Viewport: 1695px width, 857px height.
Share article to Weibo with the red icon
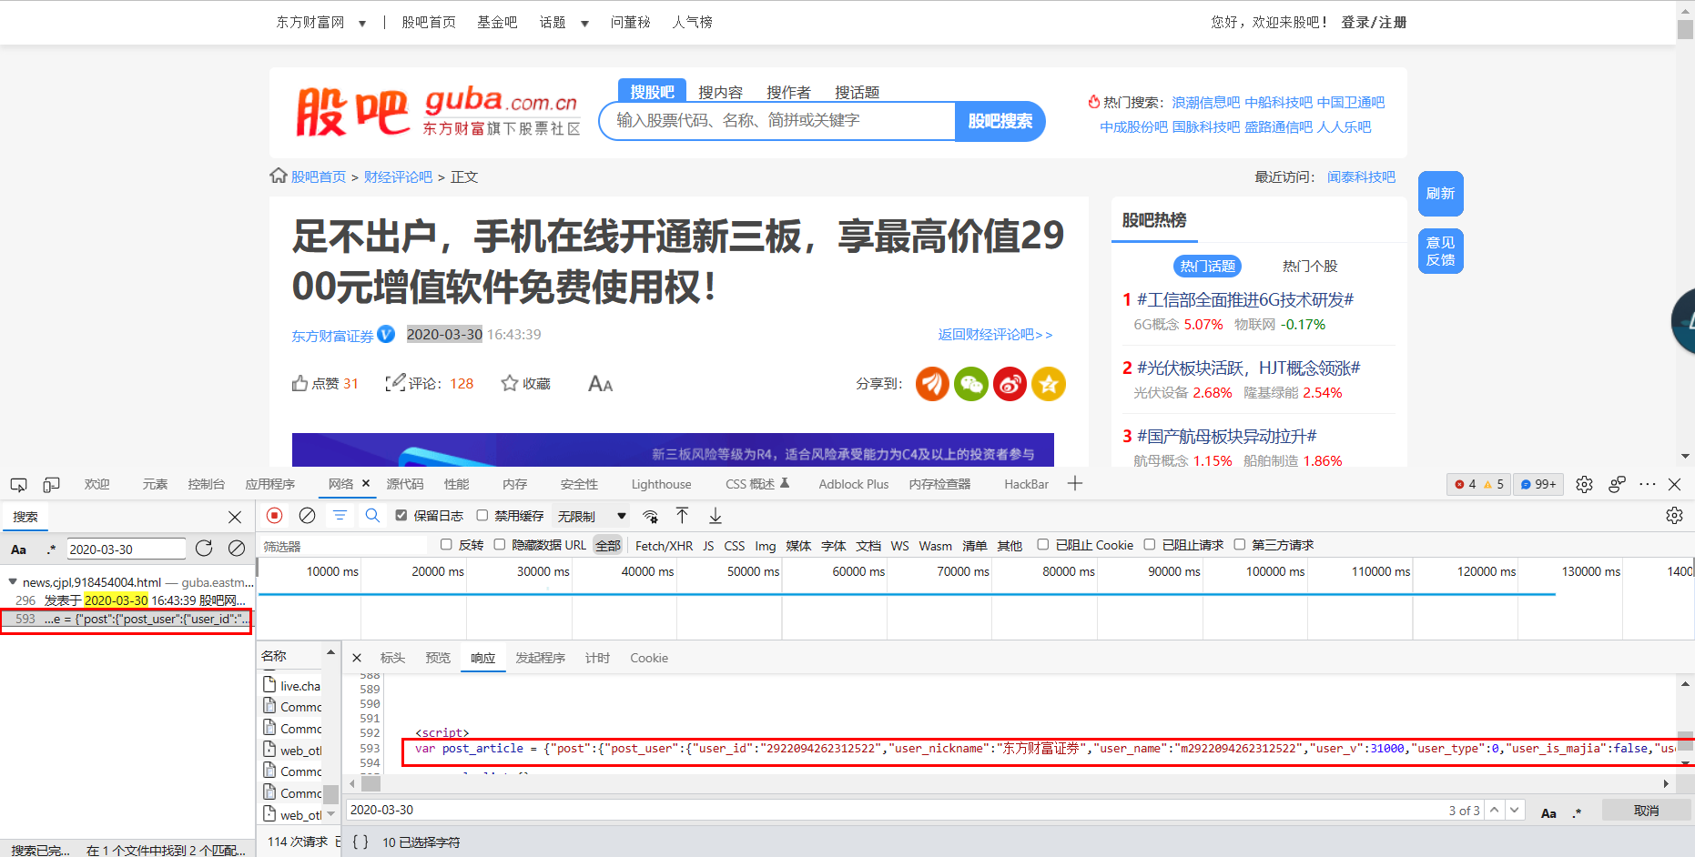1010,384
